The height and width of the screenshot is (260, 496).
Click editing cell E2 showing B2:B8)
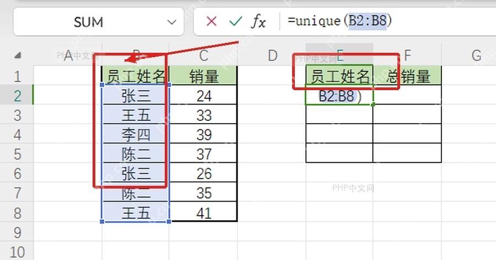click(339, 96)
